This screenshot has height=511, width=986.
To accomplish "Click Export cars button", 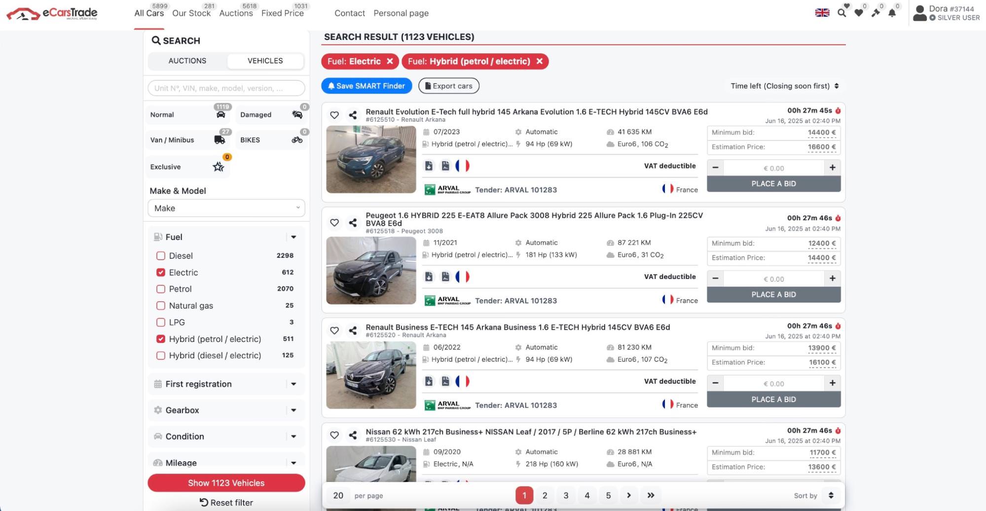I will 449,86.
